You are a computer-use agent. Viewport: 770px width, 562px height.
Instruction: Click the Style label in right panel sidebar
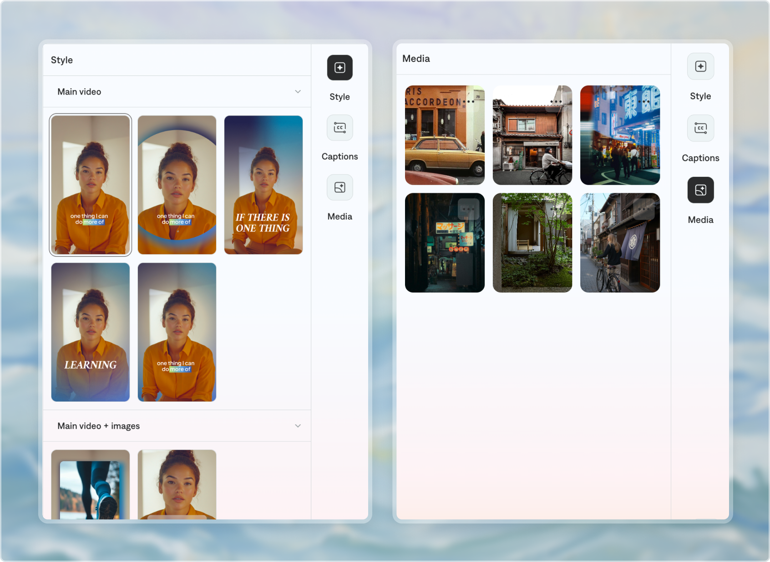700,96
